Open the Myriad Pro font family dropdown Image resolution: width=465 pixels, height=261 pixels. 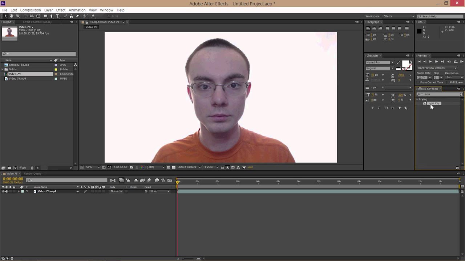point(380,62)
